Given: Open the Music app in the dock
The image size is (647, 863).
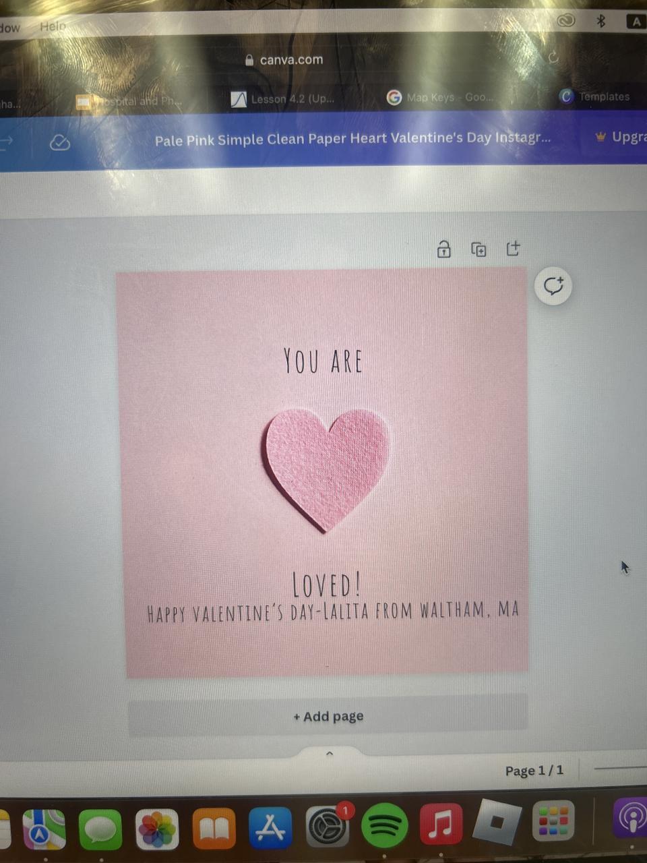Looking at the screenshot, I should pyautogui.click(x=441, y=824).
